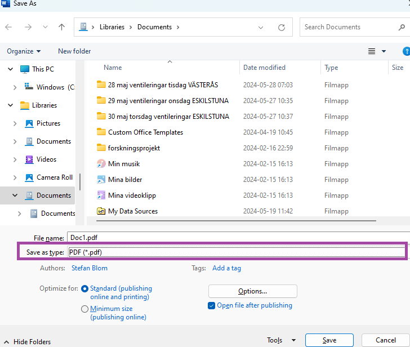Select Documents in the address breadcrumb
The height and width of the screenshot is (347, 410).
tap(154, 27)
